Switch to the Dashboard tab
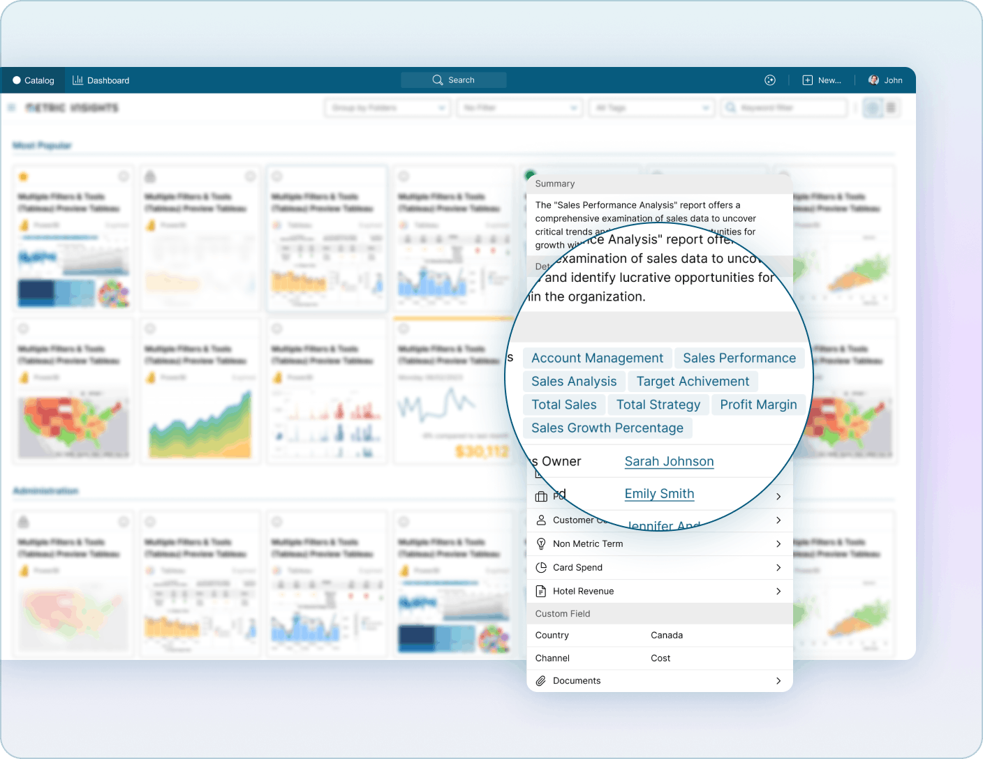The height and width of the screenshot is (759, 983). (x=101, y=80)
